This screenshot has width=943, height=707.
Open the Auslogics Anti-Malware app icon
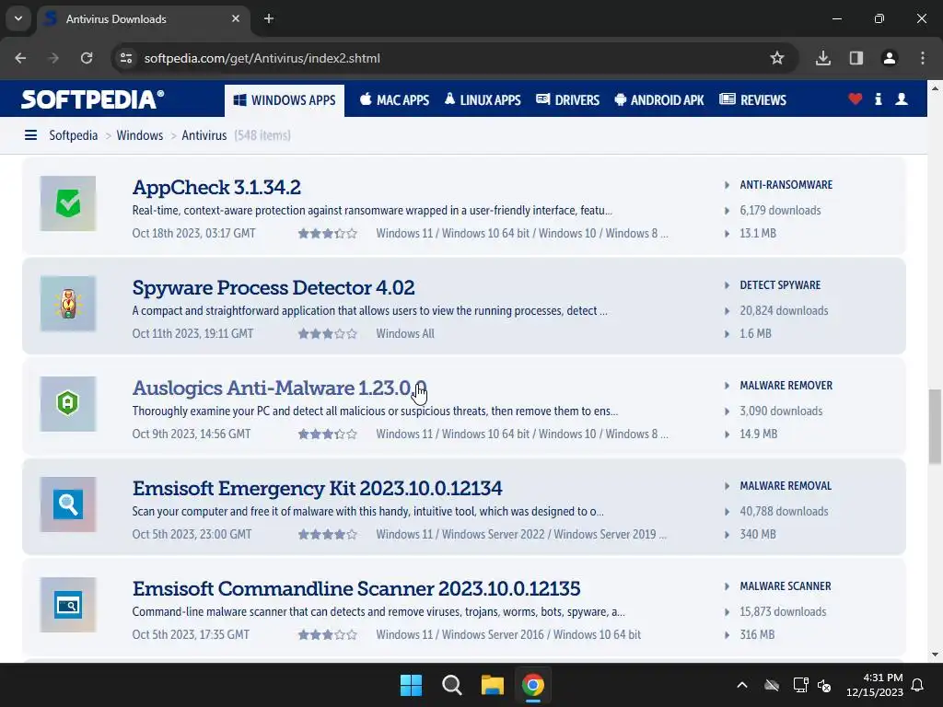point(68,404)
